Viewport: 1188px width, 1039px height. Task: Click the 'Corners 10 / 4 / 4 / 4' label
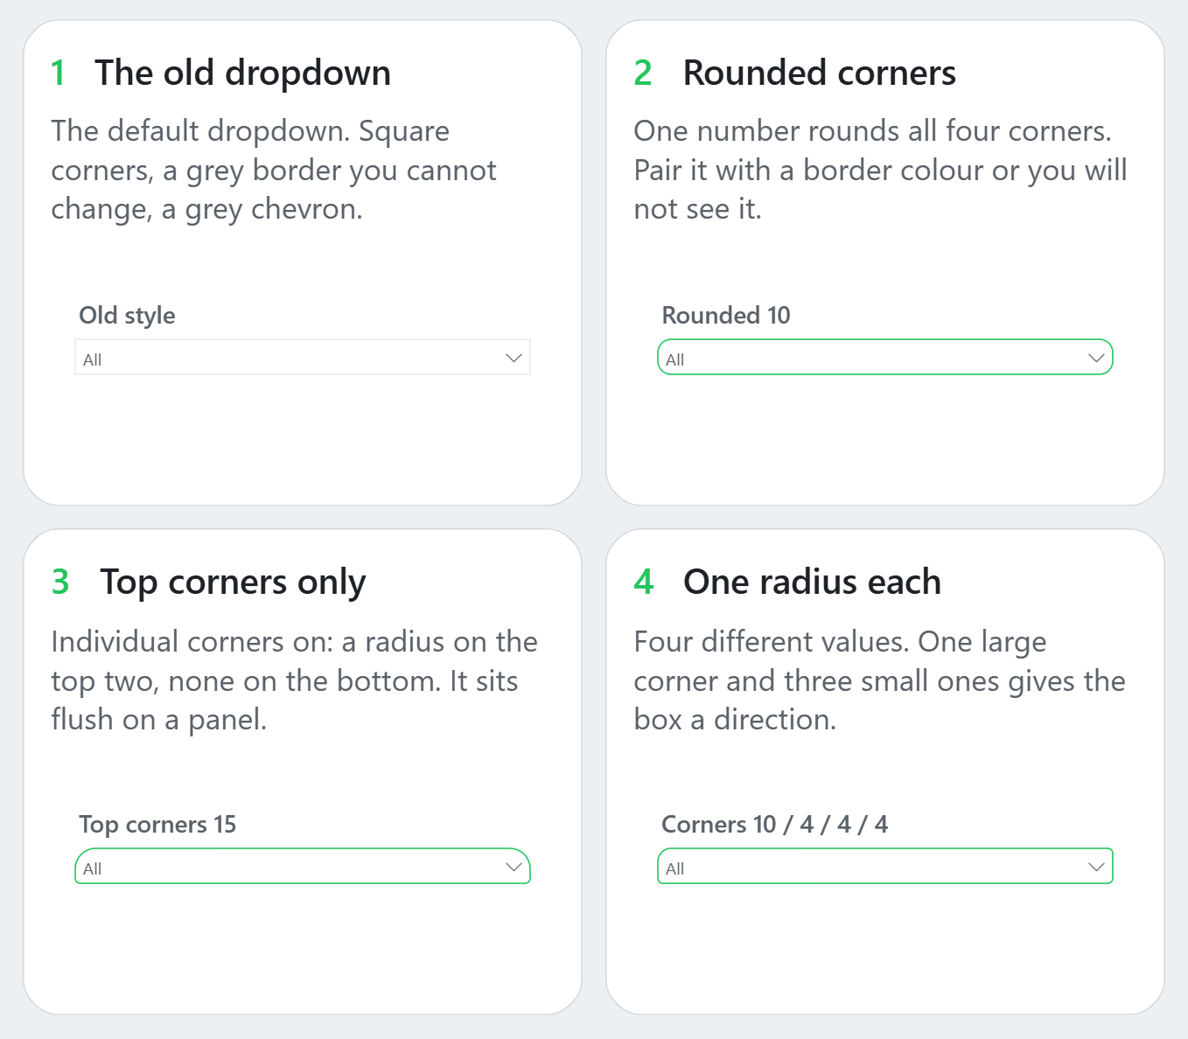774,824
